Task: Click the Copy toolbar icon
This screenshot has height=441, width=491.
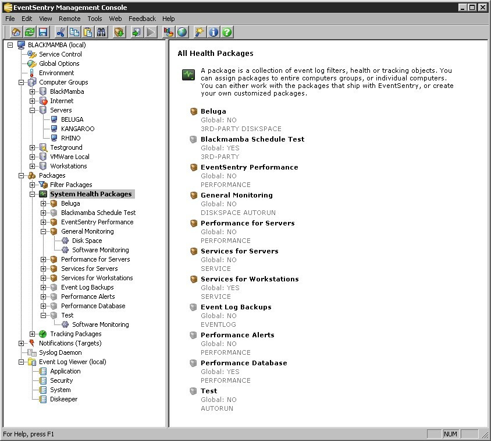Action: tap(74, 32)
